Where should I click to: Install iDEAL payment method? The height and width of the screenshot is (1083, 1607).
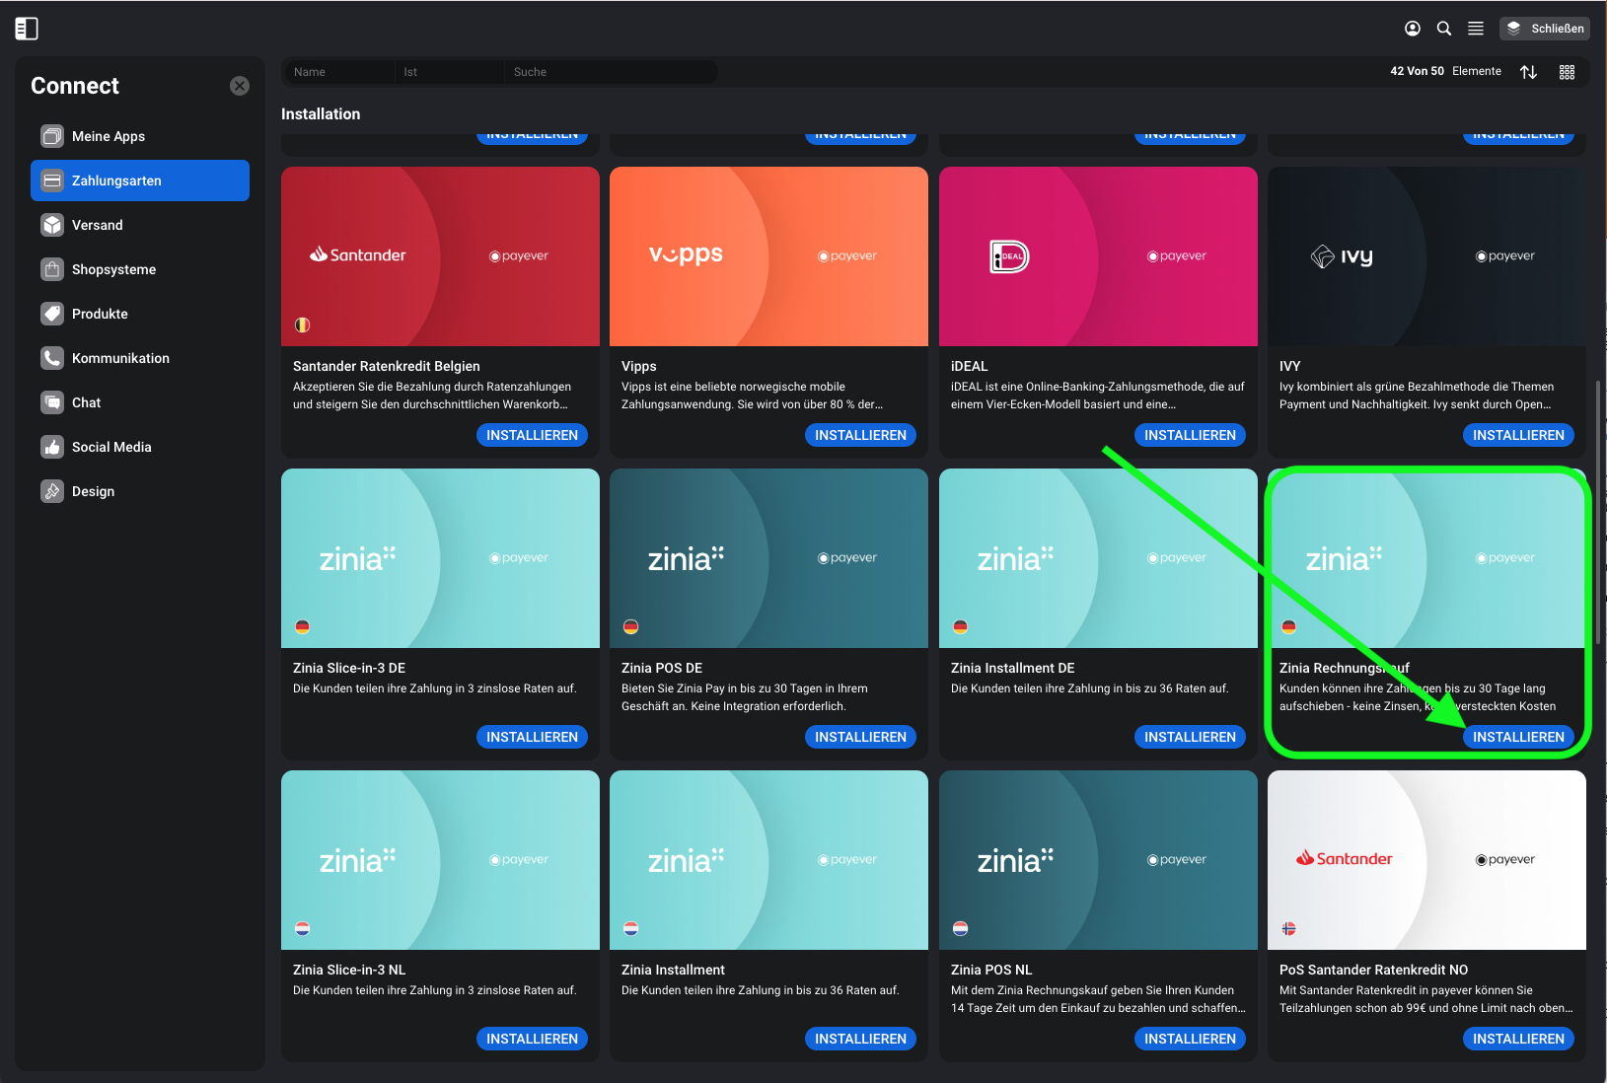click(x=1190, y=435)
